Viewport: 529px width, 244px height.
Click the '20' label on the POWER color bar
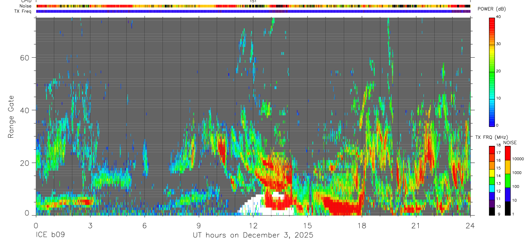498,71
